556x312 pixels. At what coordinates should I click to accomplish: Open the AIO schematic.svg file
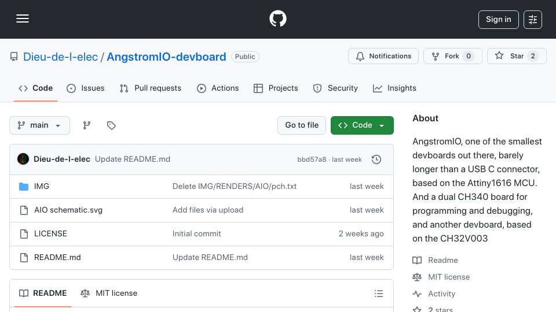coord(68,210)
